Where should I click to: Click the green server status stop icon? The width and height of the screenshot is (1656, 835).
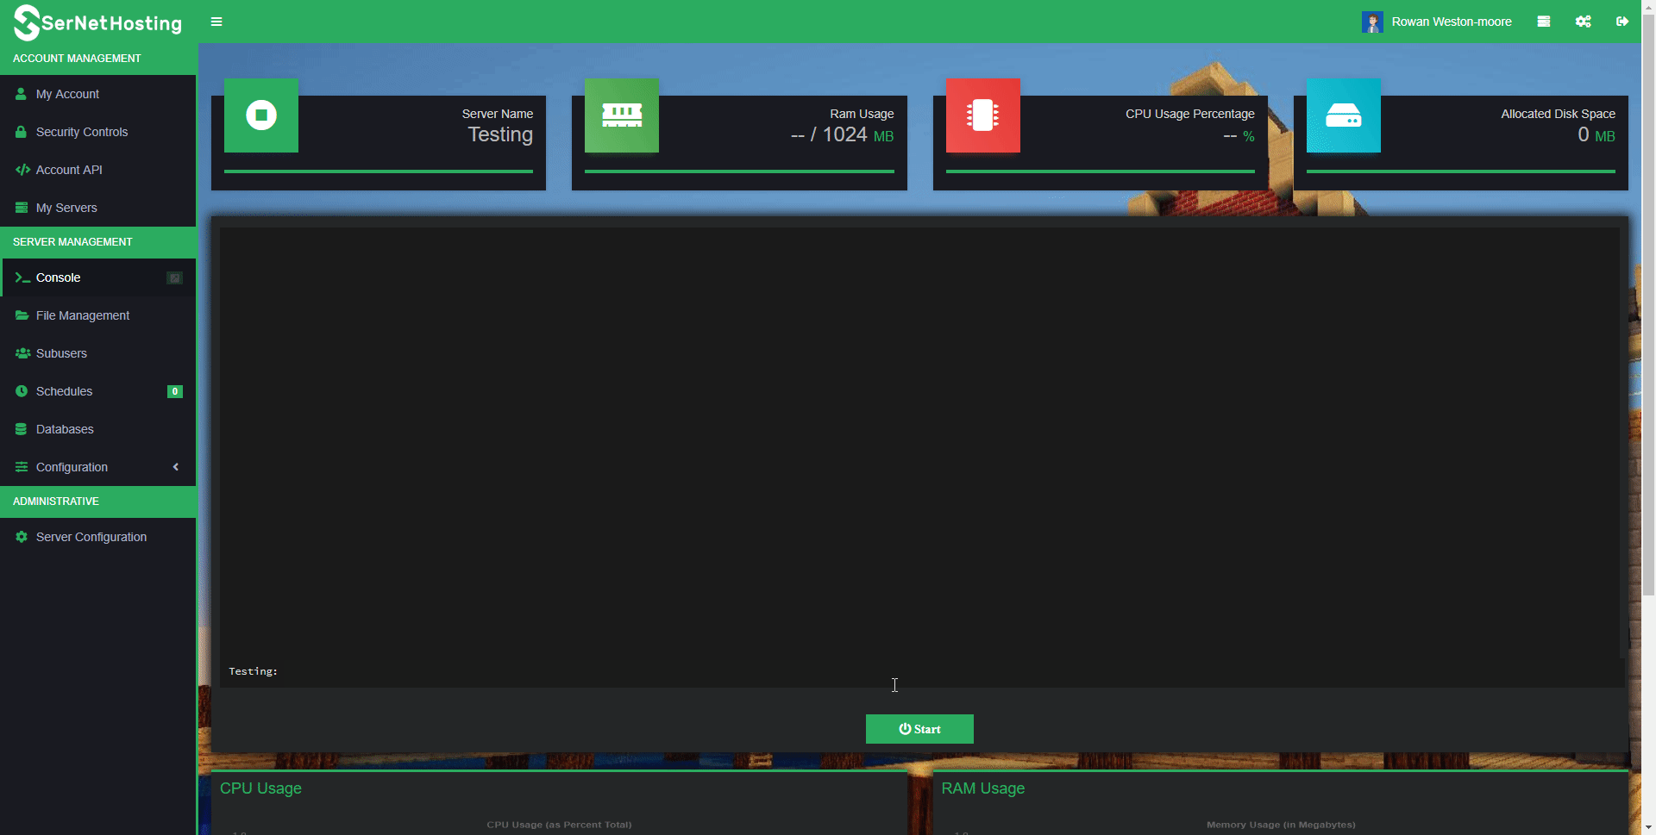(261, 115)
